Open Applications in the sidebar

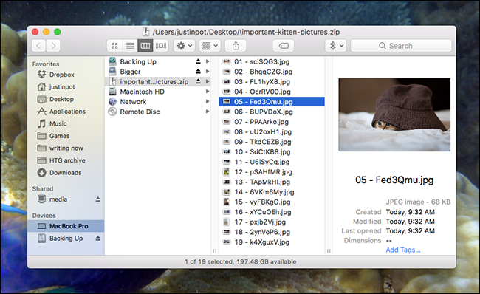pos(66,111)
